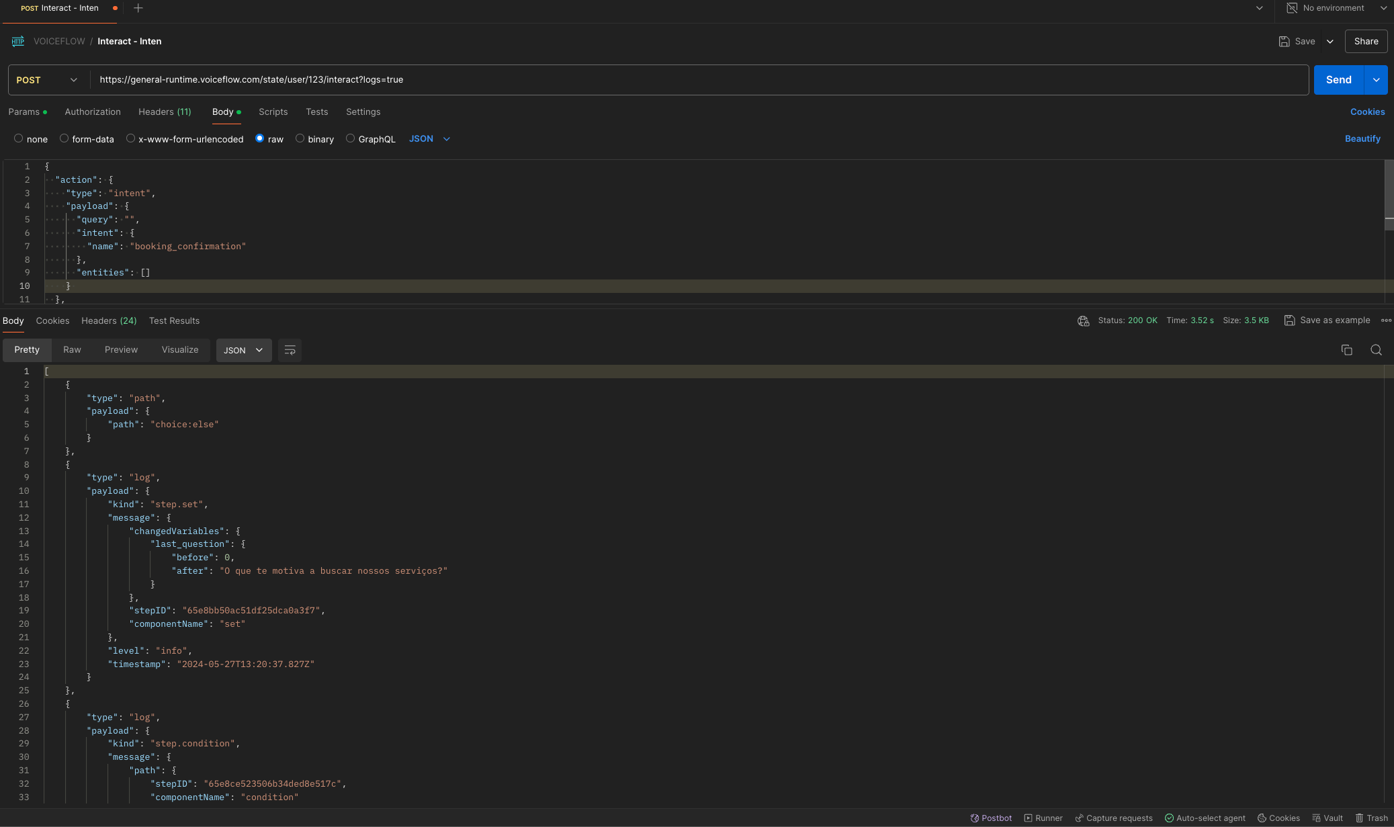Open the response more options ellipsis
Viewport: 1394px width, 827px height.
[1386, 320]
